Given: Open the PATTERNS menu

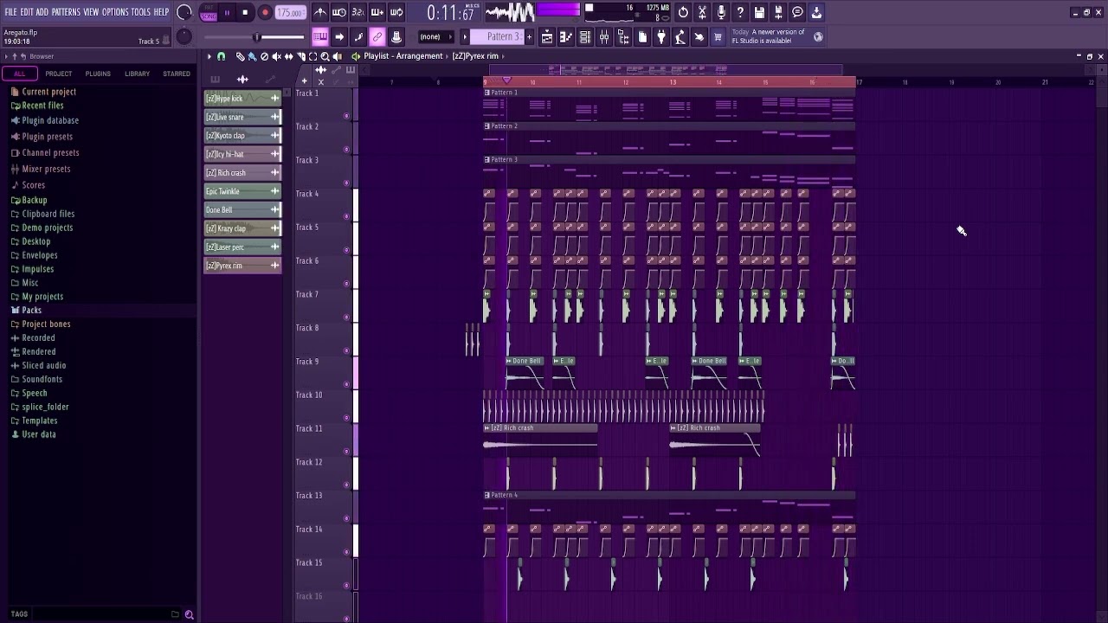Looking at the screenshot, I should click(x=66, y=12).
